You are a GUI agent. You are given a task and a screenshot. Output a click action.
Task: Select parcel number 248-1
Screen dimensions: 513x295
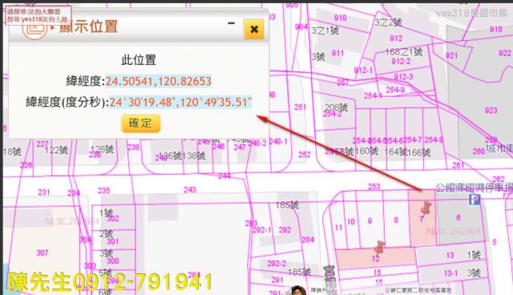(x=278, y=141)
